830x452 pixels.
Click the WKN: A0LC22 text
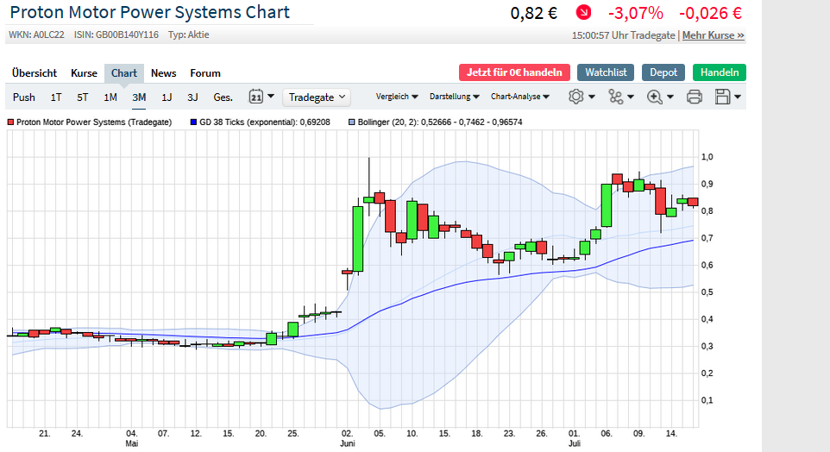pos(36,35)
